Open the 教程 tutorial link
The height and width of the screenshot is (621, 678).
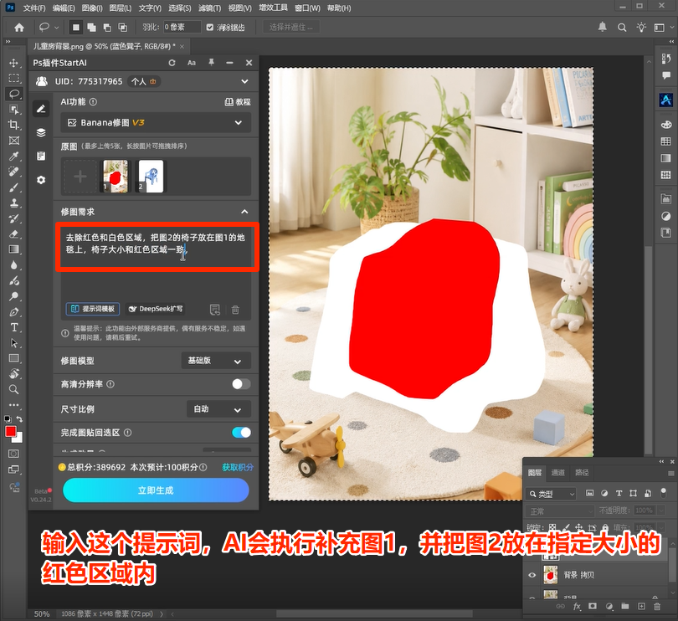238,102
